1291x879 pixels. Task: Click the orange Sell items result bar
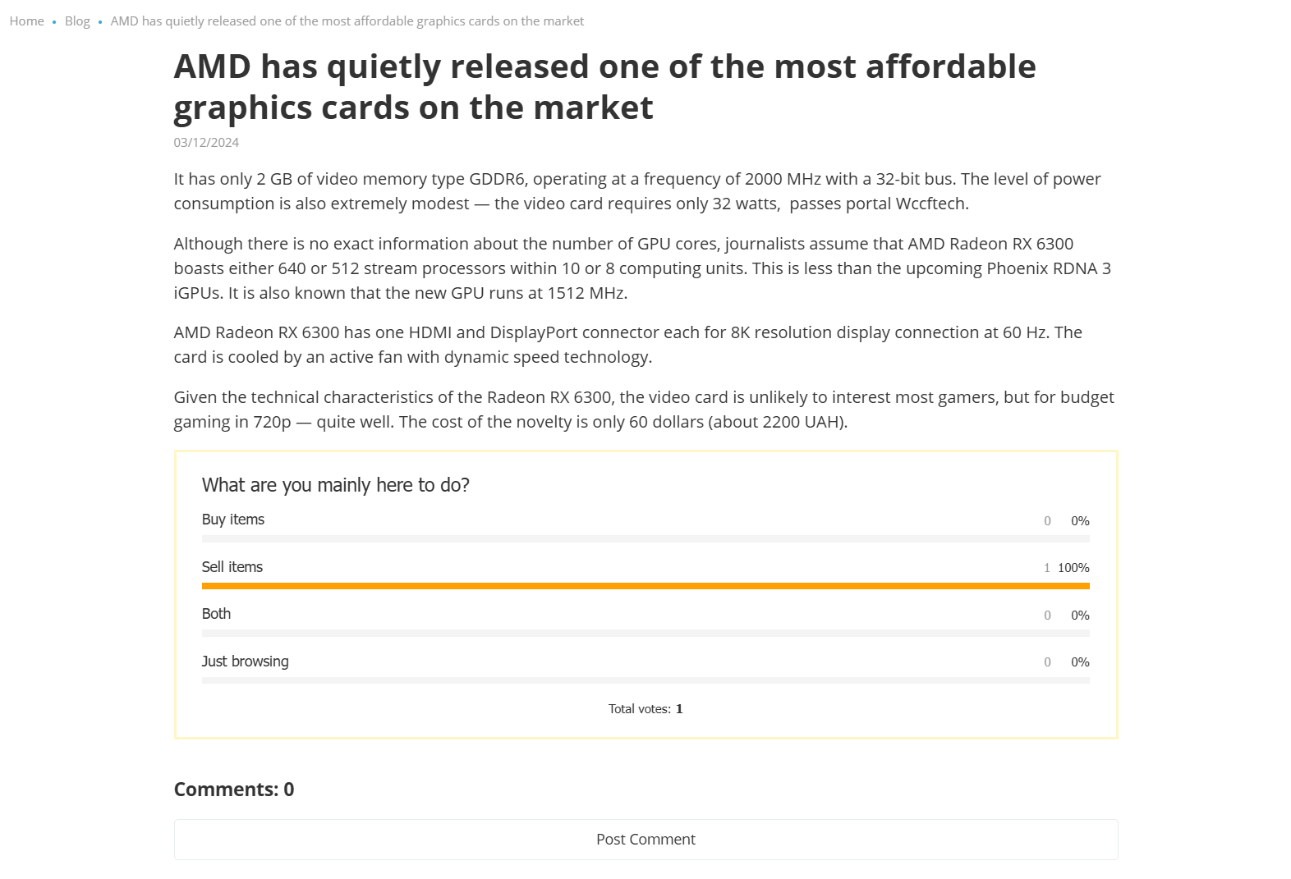point(645,586)
